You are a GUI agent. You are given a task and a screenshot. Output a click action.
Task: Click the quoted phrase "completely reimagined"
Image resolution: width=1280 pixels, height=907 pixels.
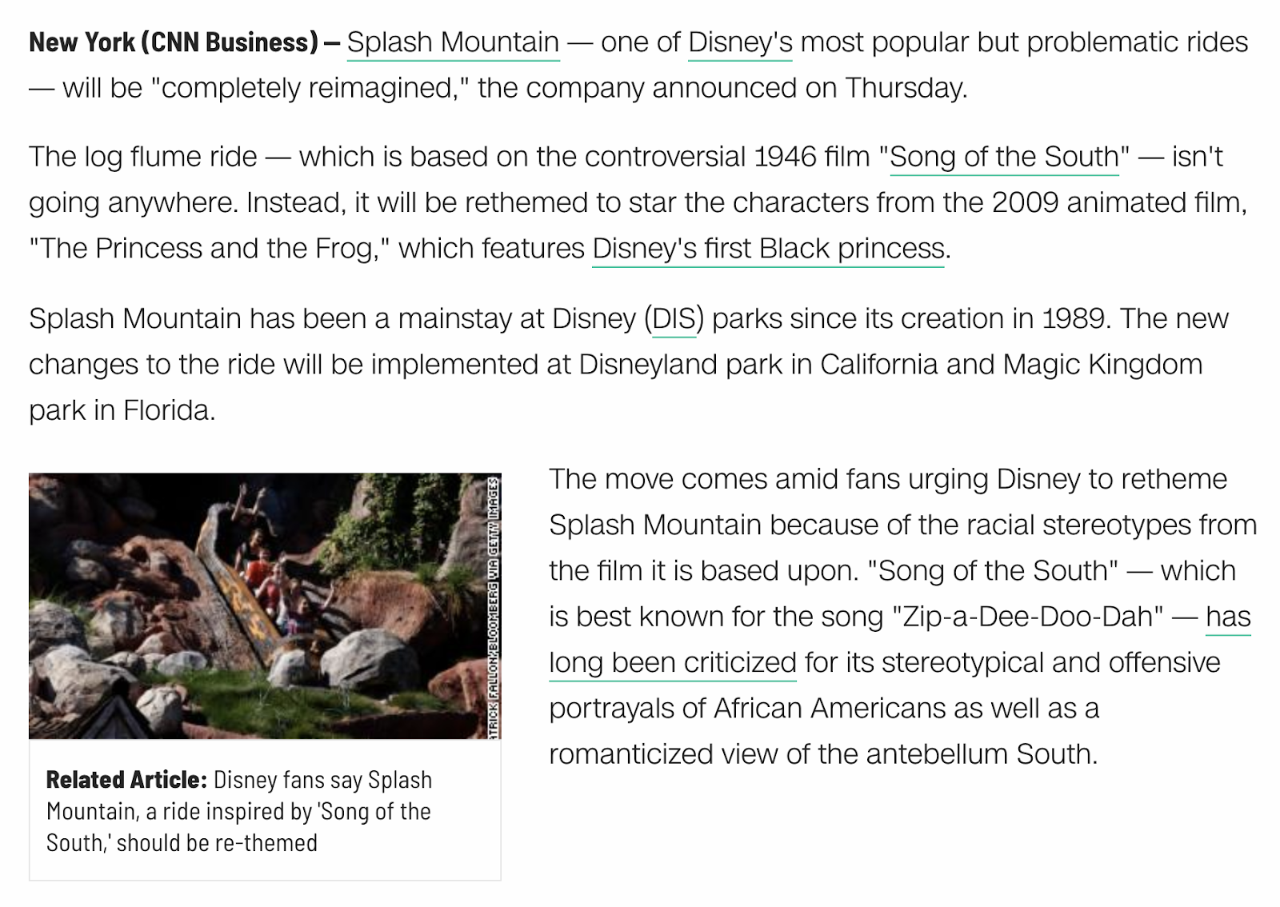point(314,88)
